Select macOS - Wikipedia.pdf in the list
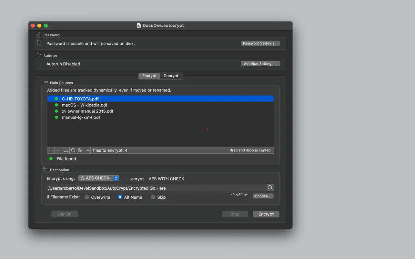The width and height of the screenshot is (415, 259). tap(85, 105)
